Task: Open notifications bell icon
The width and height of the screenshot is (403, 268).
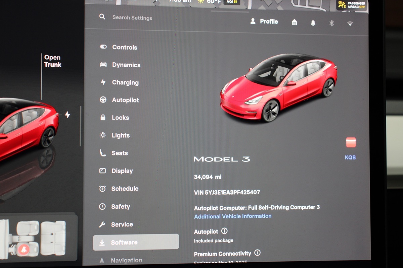Action: [x=313, y=23]
